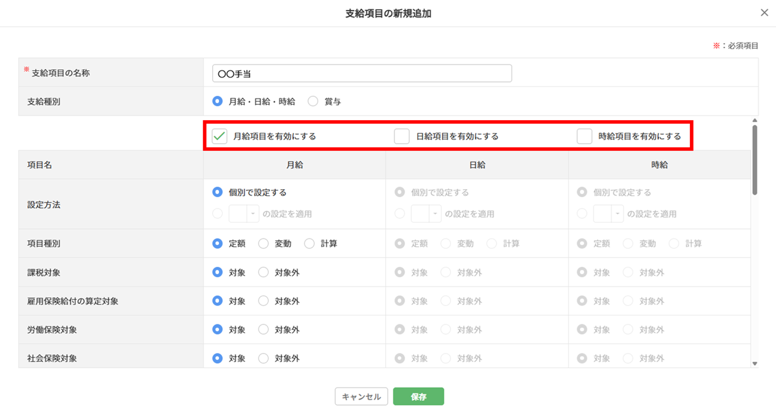Enable 時給項目を有効にする checkbox
The width and height of the screenshot is (776, 416).
point(584,136)
